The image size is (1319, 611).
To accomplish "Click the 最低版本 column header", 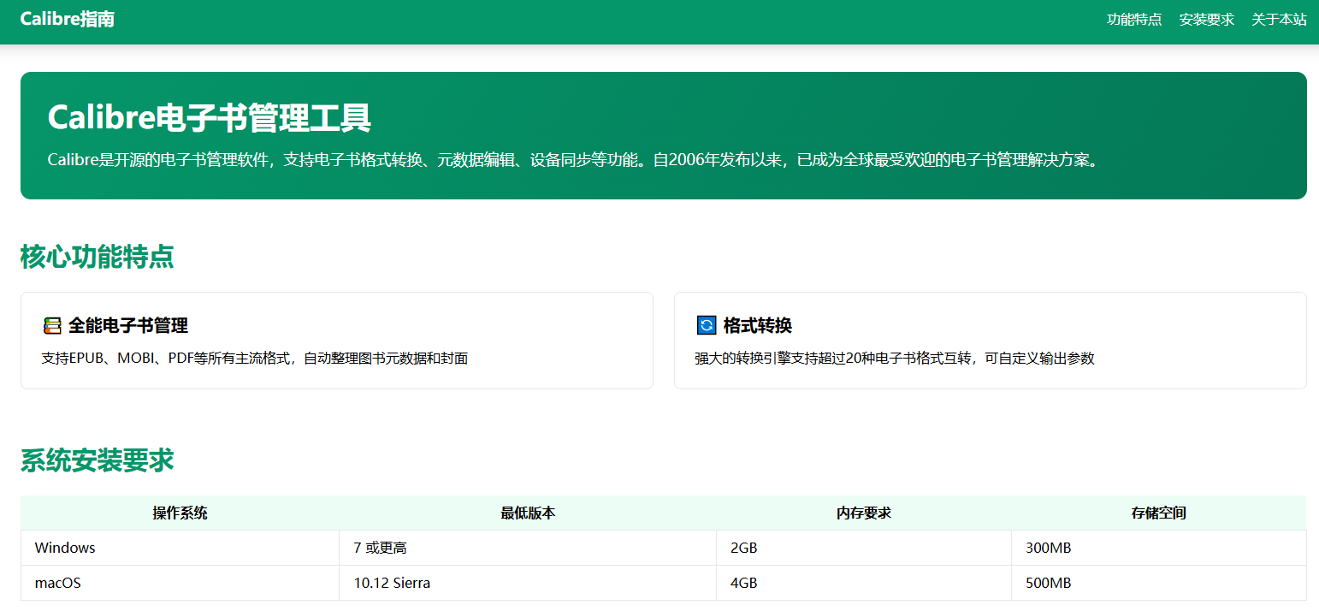I will 528,513.
